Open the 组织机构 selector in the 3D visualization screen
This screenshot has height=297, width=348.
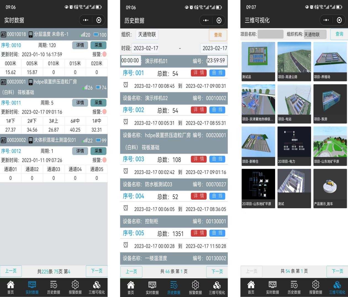pyautogui.click(x=315, y=34)
